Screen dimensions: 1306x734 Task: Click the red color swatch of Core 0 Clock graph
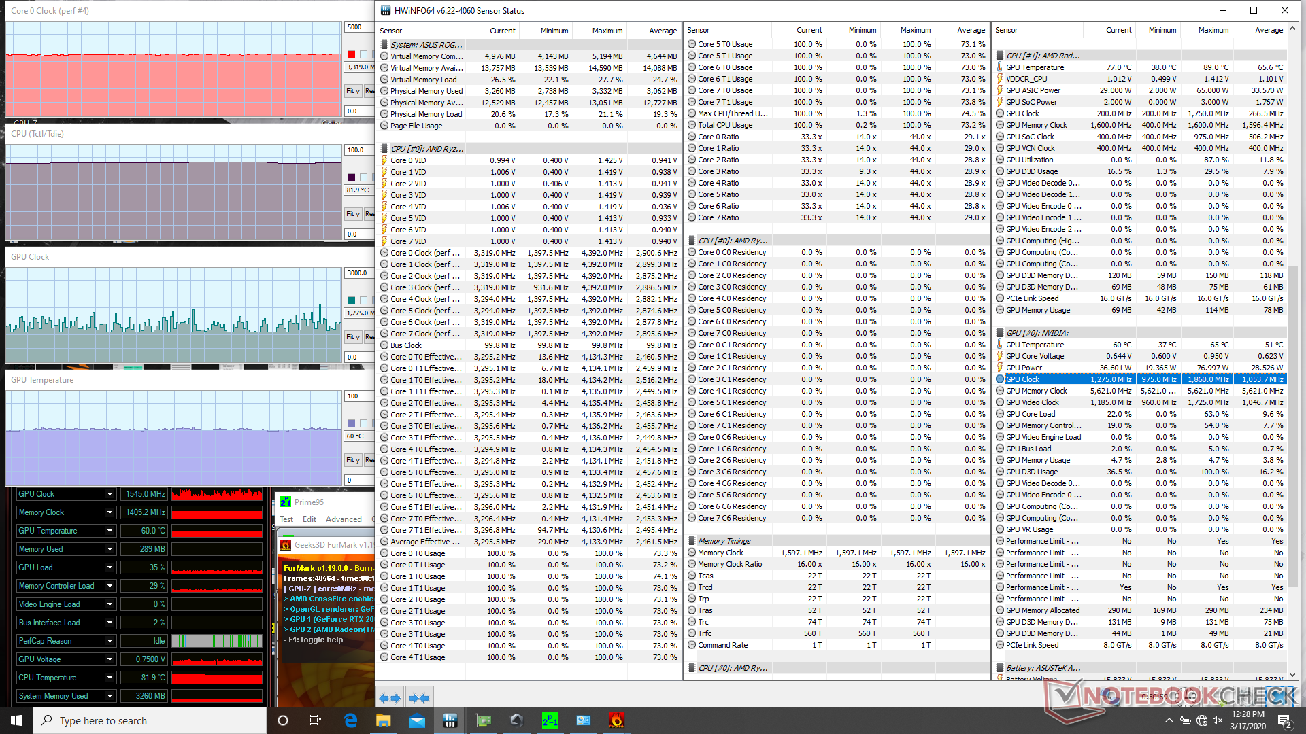coord(351,54)
